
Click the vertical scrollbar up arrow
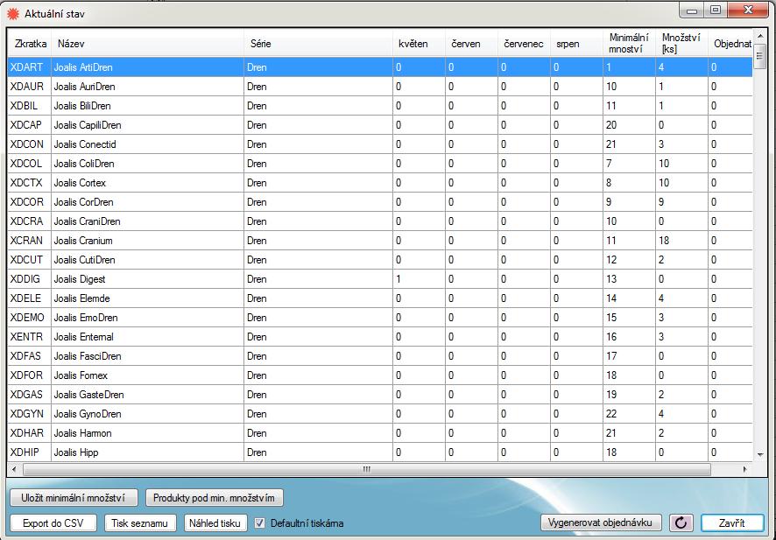pos(759,35)
